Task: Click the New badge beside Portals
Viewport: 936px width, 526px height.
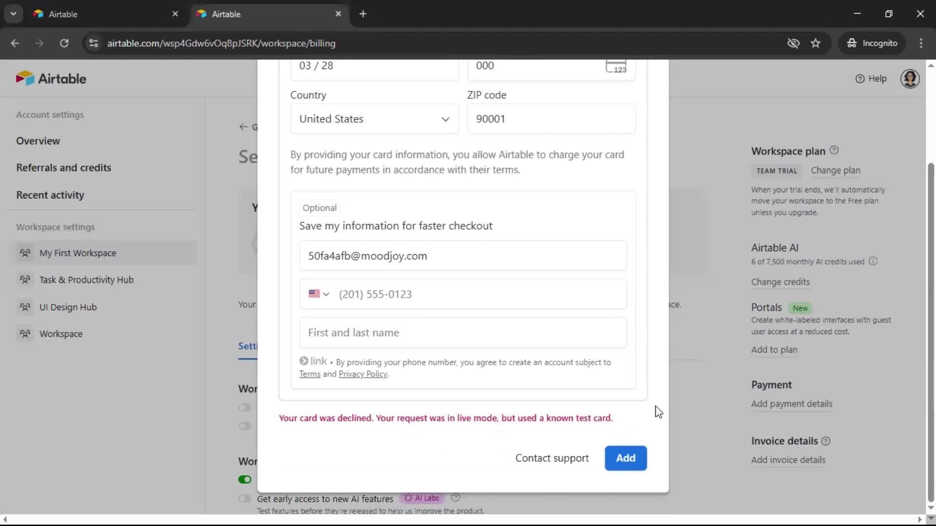Action: point(800,308)
